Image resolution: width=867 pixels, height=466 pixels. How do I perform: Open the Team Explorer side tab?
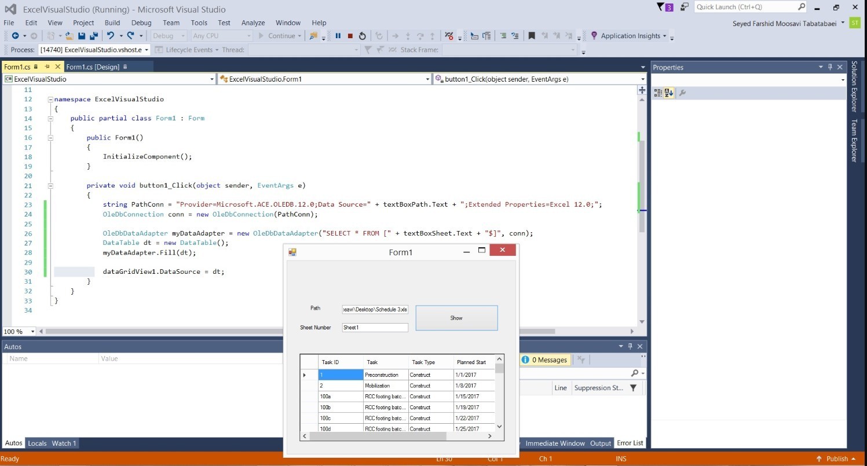[854, 141]
